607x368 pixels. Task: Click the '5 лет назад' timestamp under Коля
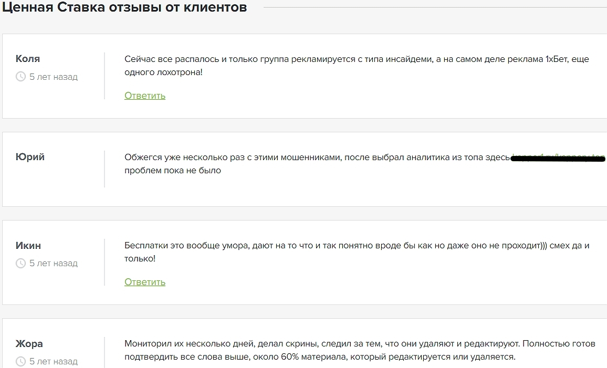tap(54, 77)
